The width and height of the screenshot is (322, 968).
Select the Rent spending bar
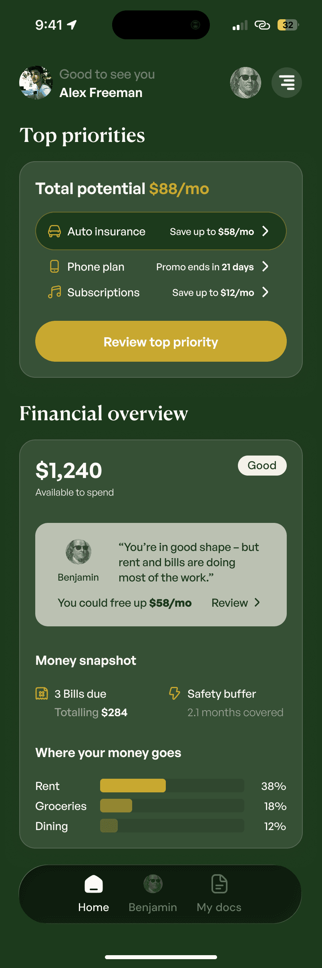click(172, 786)
